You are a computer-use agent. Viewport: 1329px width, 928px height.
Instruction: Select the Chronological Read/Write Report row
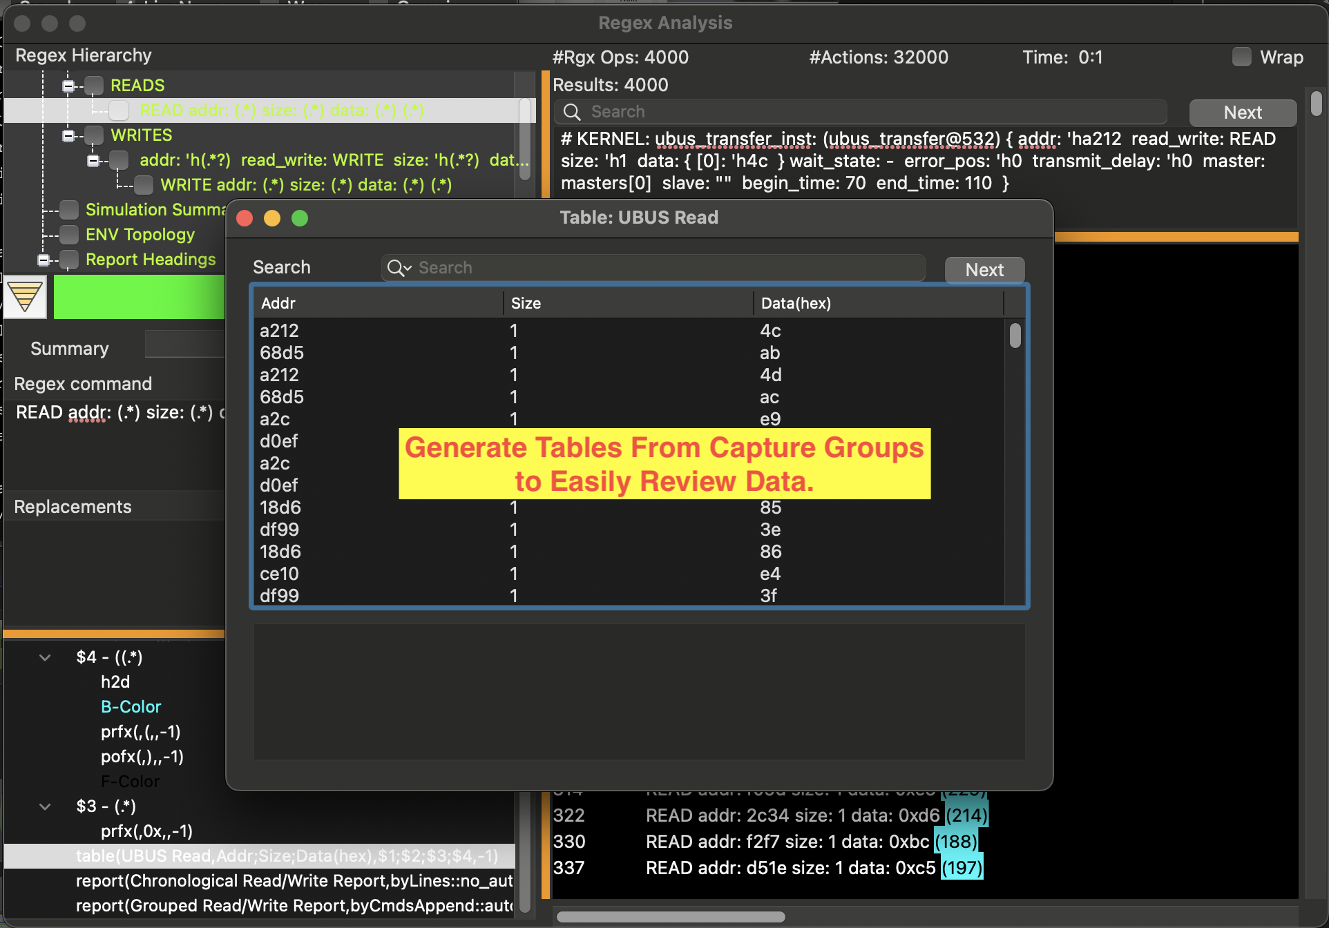(x=294, y=881)
